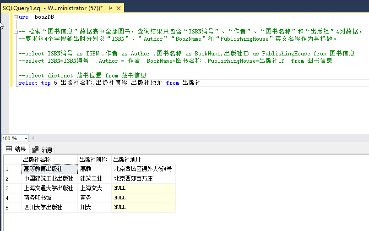Click the comment line with 'ISBN编号 as ISBN'
The height and width of the screenshot is (231, 369).
(x=187, y=54)
